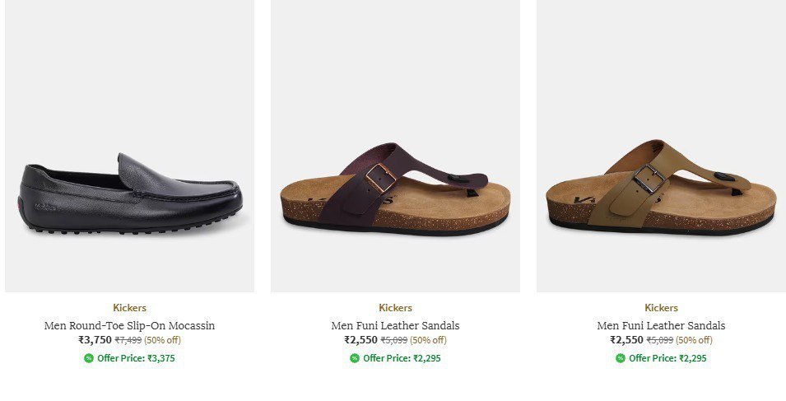
Task: Click the black Round-Toe Slip-On Mocassin image
Action: [x=130, y=194]
